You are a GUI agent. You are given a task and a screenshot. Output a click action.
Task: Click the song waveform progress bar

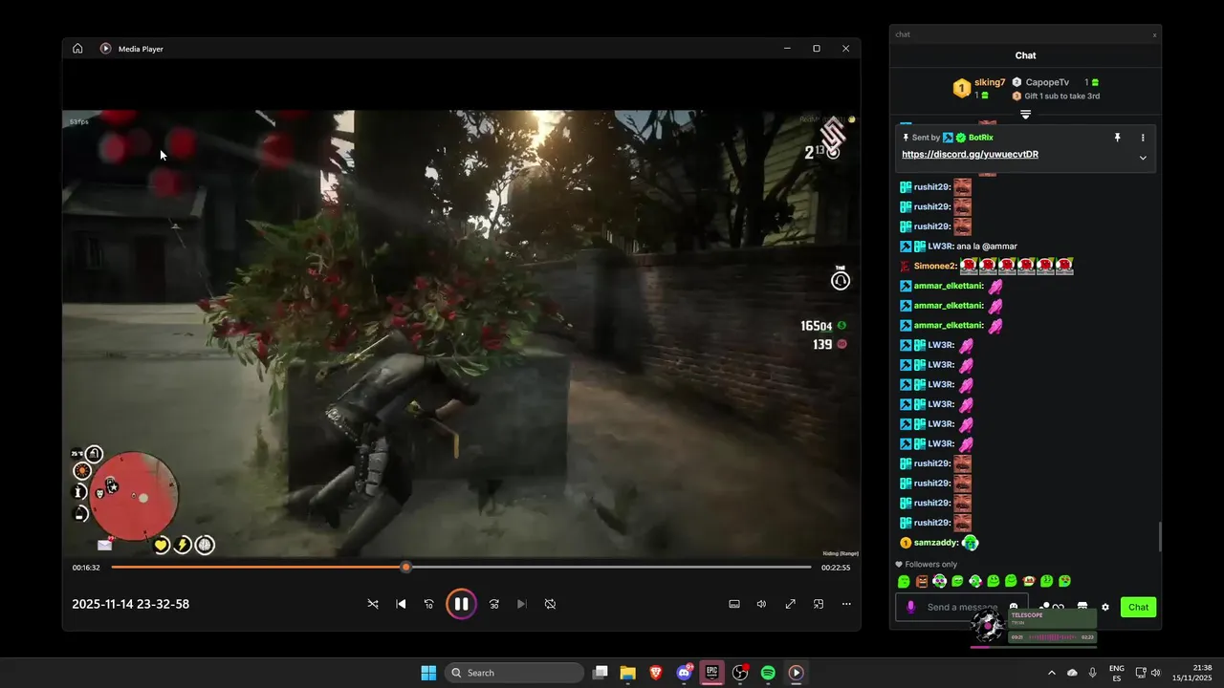1052,637
